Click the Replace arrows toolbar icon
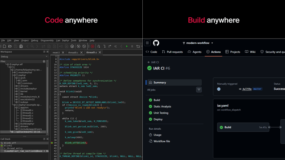This screenshot has height=160, width=285. tap(43, 46)
